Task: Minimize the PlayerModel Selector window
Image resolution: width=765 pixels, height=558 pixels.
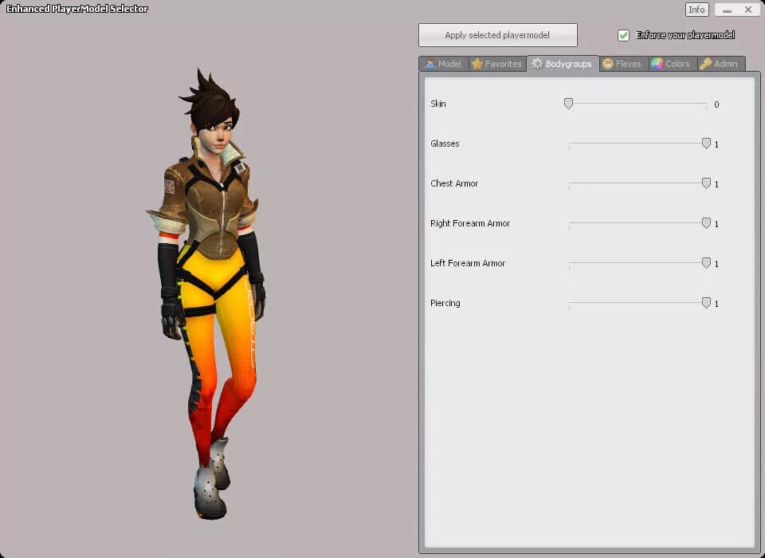Action: pyautogui.click(x=727, y=10)
